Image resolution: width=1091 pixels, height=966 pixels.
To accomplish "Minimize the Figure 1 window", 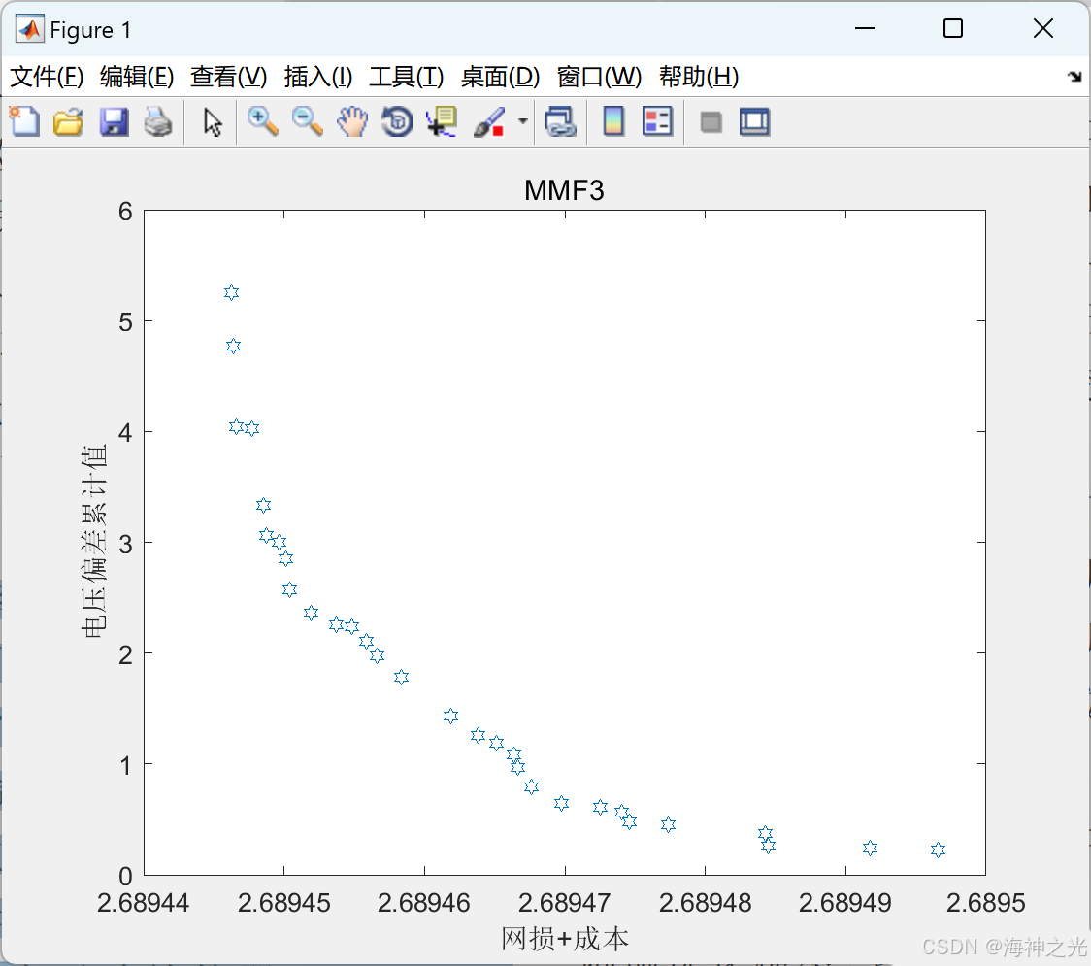I will pos(865,28).
